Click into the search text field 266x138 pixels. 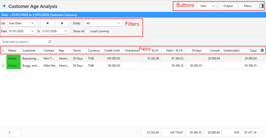(x=25, y=42)
